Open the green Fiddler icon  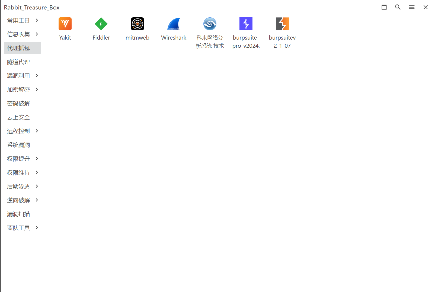101,24
